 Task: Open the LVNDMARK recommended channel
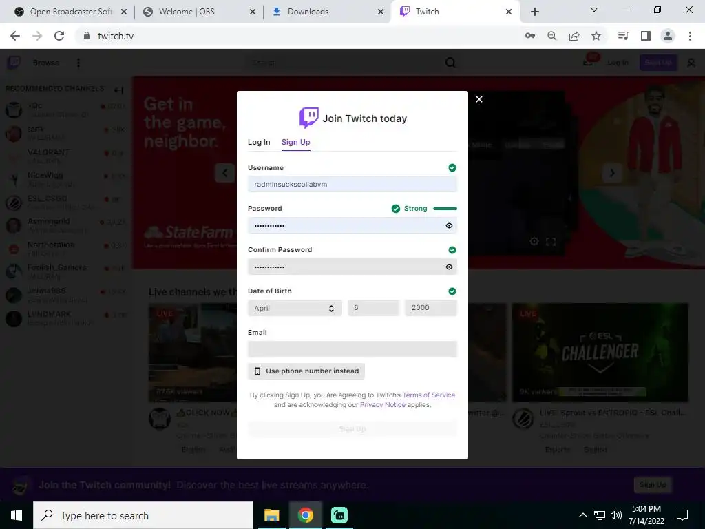point(65,318)
